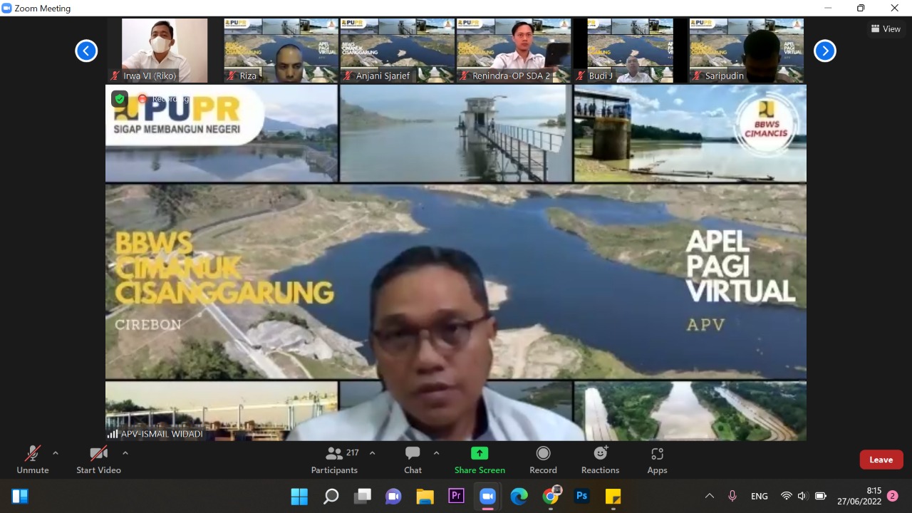
Task: Open Task View on taskbar
Action: tap(363, 496)
